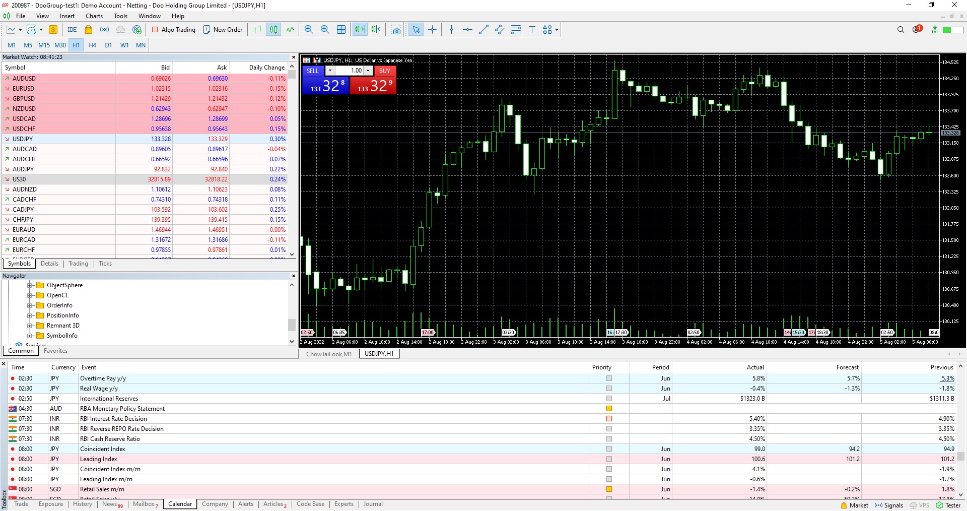This screenshot has width=967, height=511.
Task: Select the H4 timeframe
Action: 92,45
